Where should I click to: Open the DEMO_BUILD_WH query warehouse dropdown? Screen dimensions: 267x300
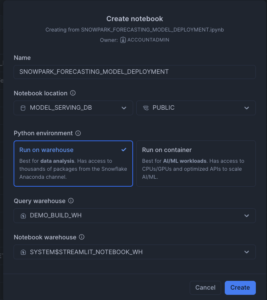135,215
